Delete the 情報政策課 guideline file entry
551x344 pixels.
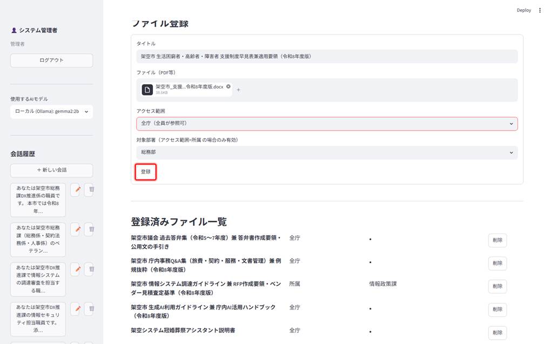pos(497,286)
